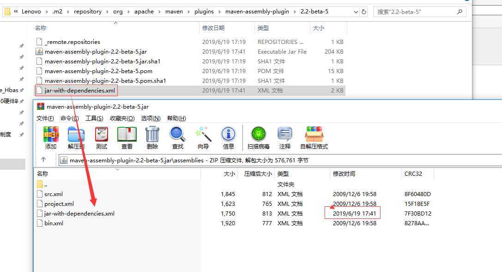Click the Test (测试) toolbar icon
502x272 pixels.
[x=102, y=134]
